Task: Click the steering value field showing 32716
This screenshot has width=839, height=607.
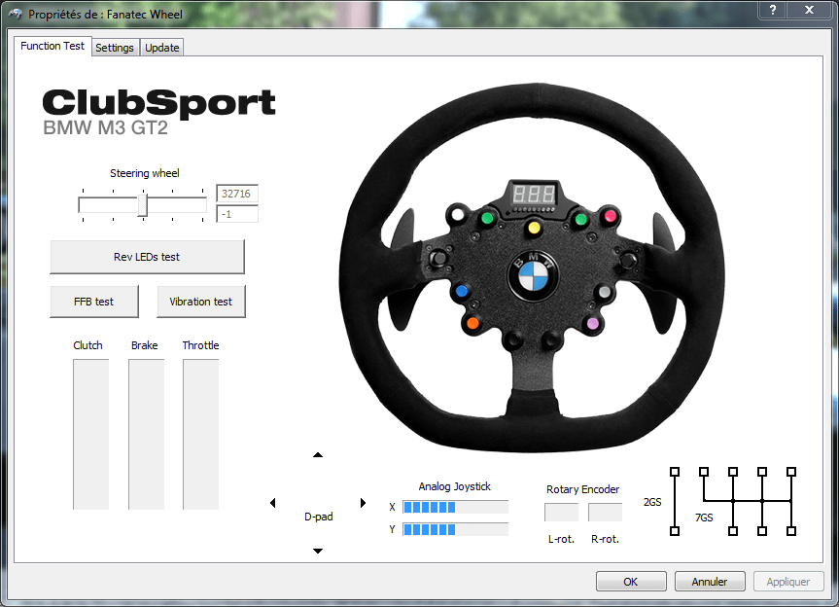Action: 237,194
